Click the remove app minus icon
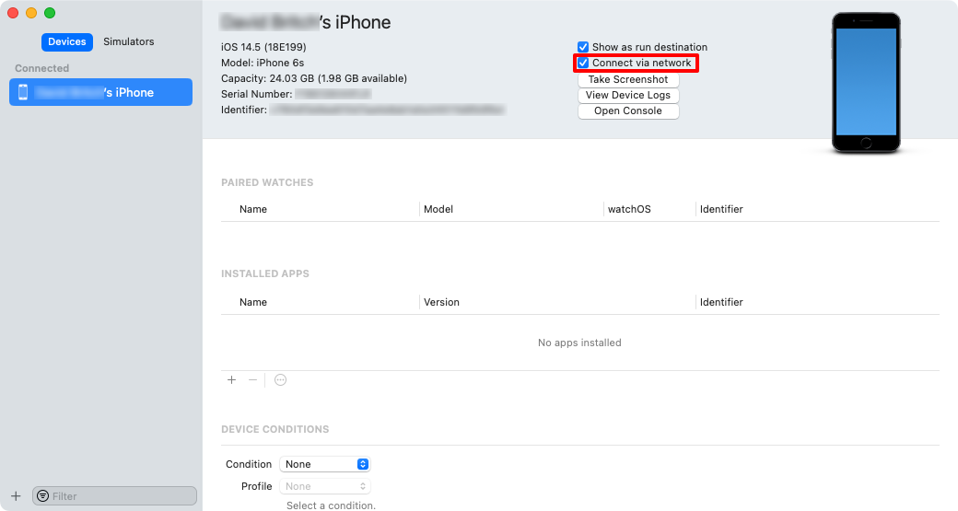The height and width of the screenshot is (511, 958). pos(252,380)
